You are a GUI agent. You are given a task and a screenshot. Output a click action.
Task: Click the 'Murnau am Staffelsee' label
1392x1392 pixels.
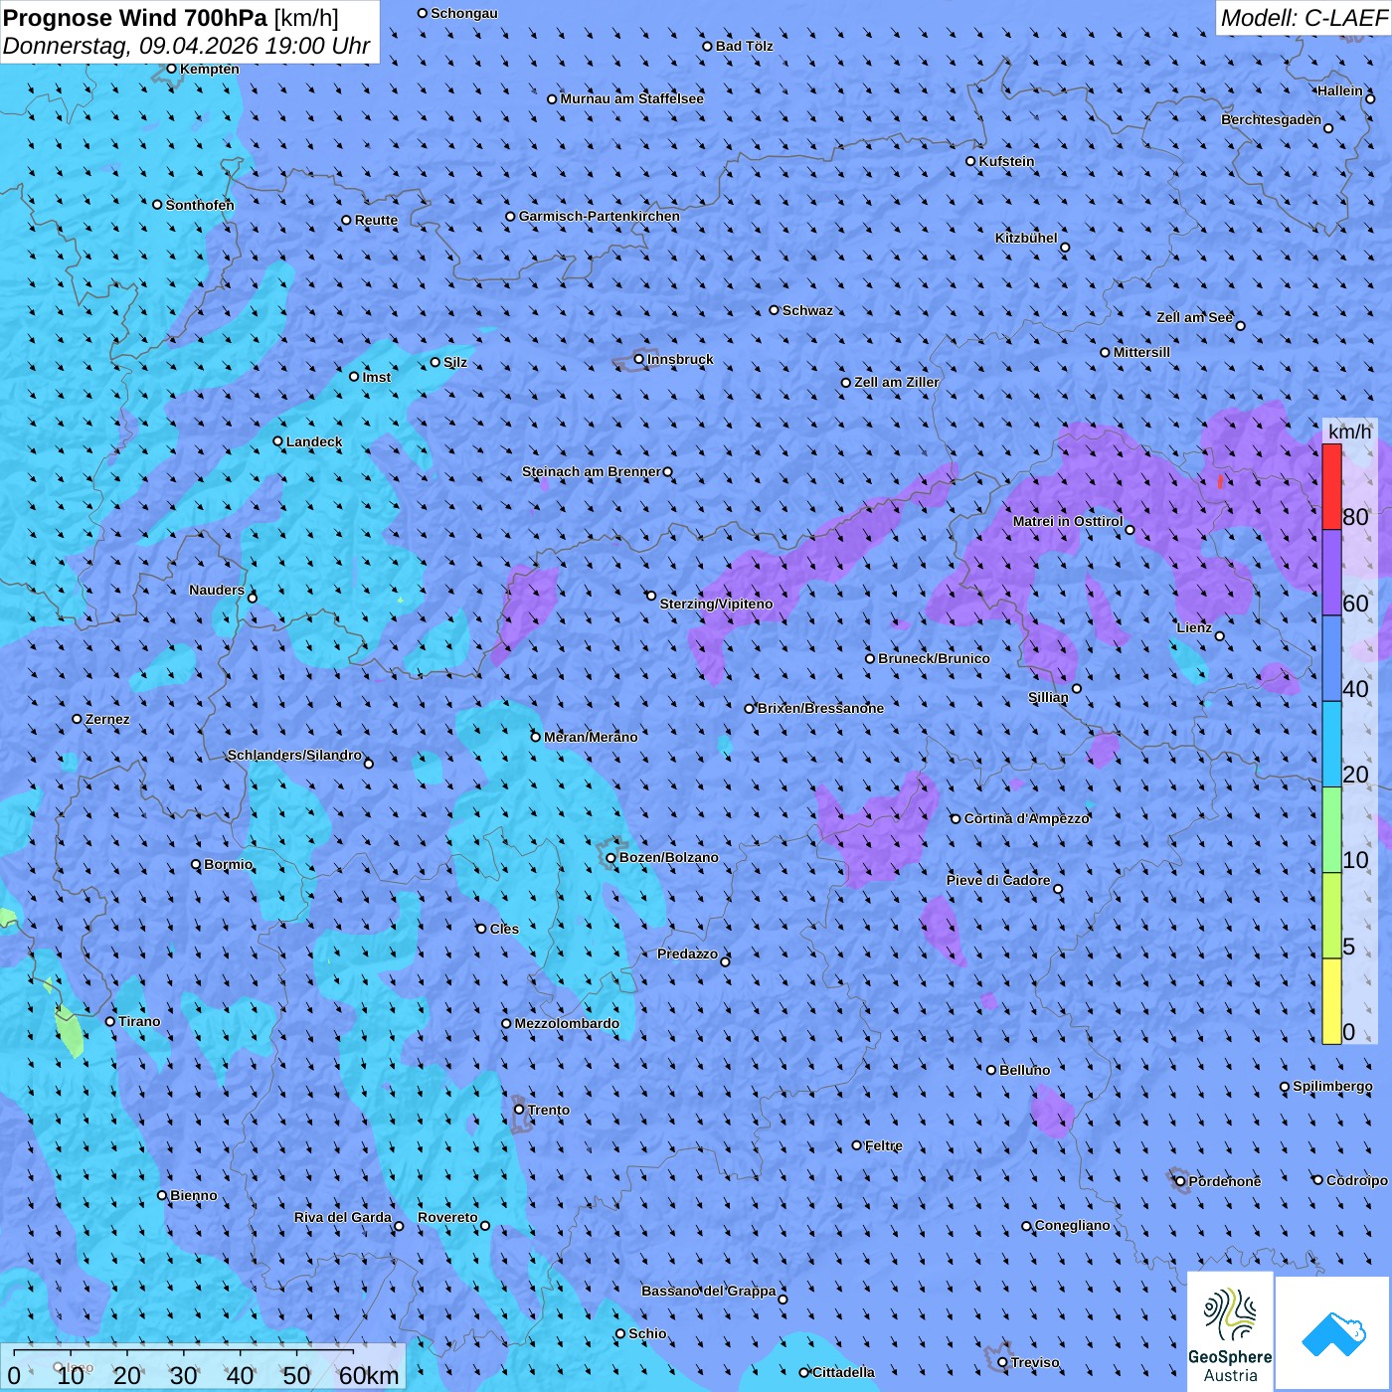point(632,98)
